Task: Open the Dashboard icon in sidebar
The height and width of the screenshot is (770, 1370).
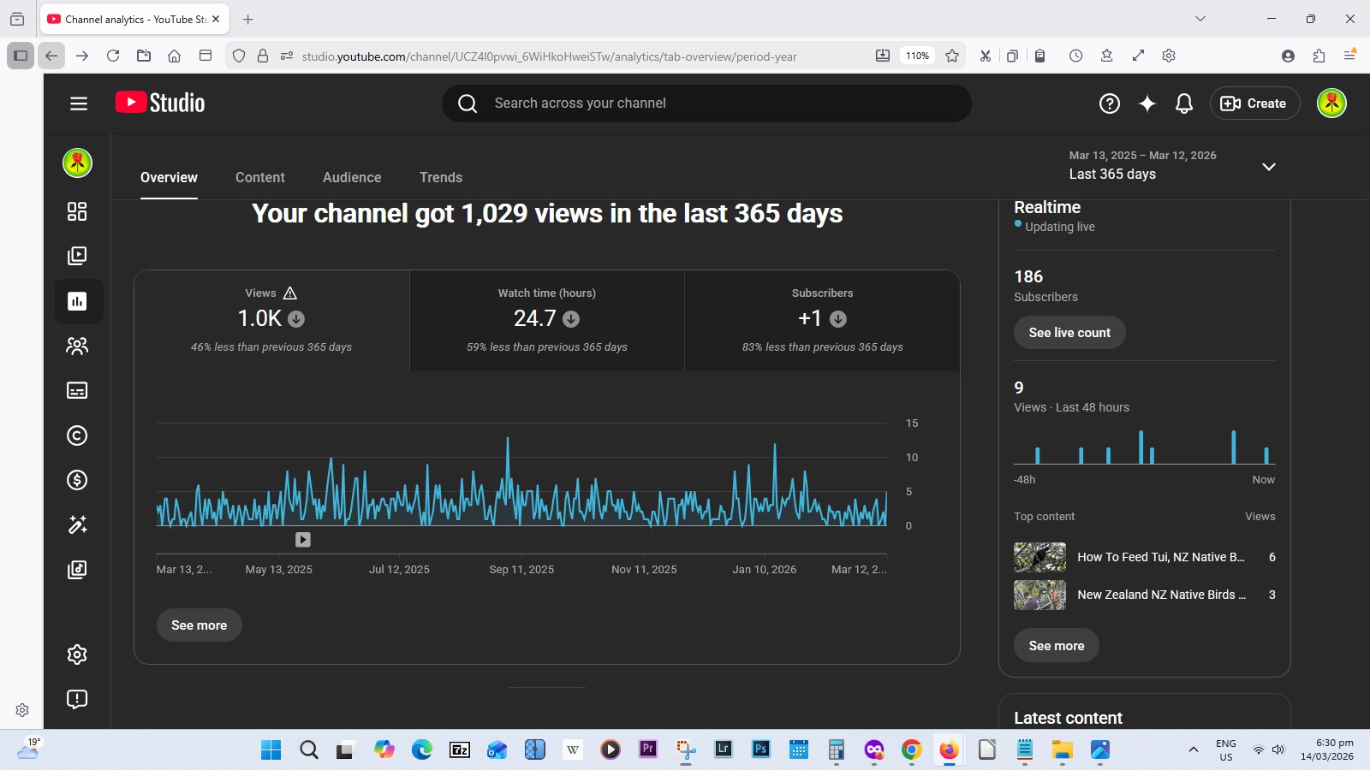Action: (x=77, y=211)
